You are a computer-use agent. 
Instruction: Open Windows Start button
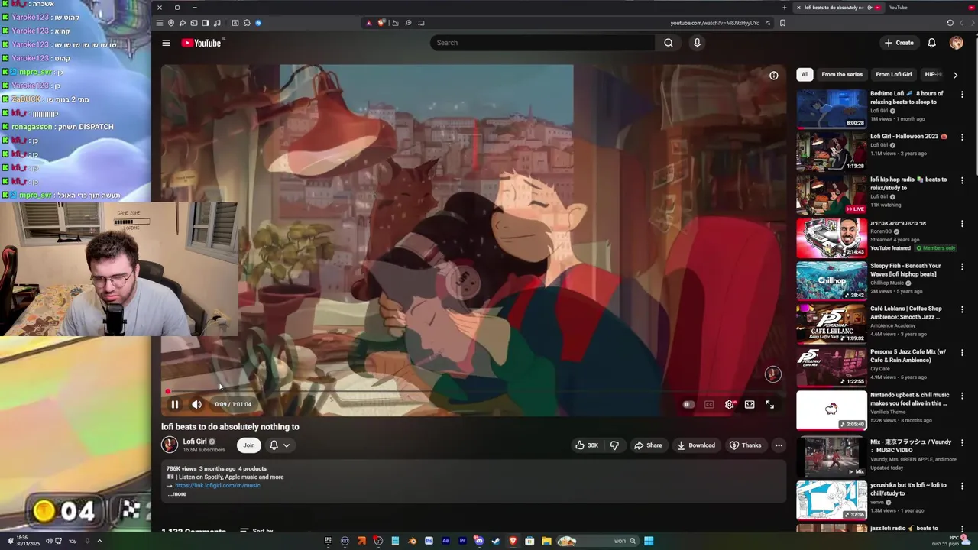[x=649, y=541]
